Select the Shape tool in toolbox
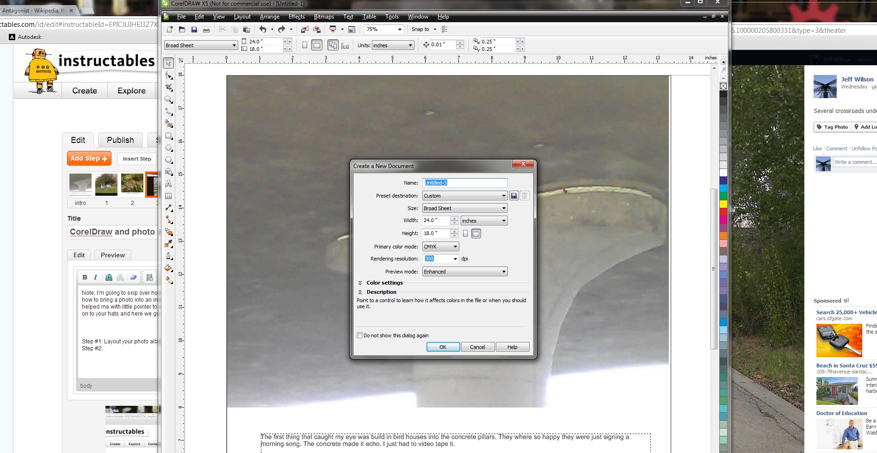The width and height of the screenshot is (877, 453). click(x=168, y=75)
